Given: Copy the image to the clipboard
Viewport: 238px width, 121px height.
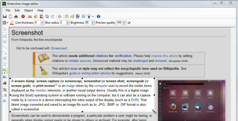Looking at the screenshot, I should click(x=10, y=16).
